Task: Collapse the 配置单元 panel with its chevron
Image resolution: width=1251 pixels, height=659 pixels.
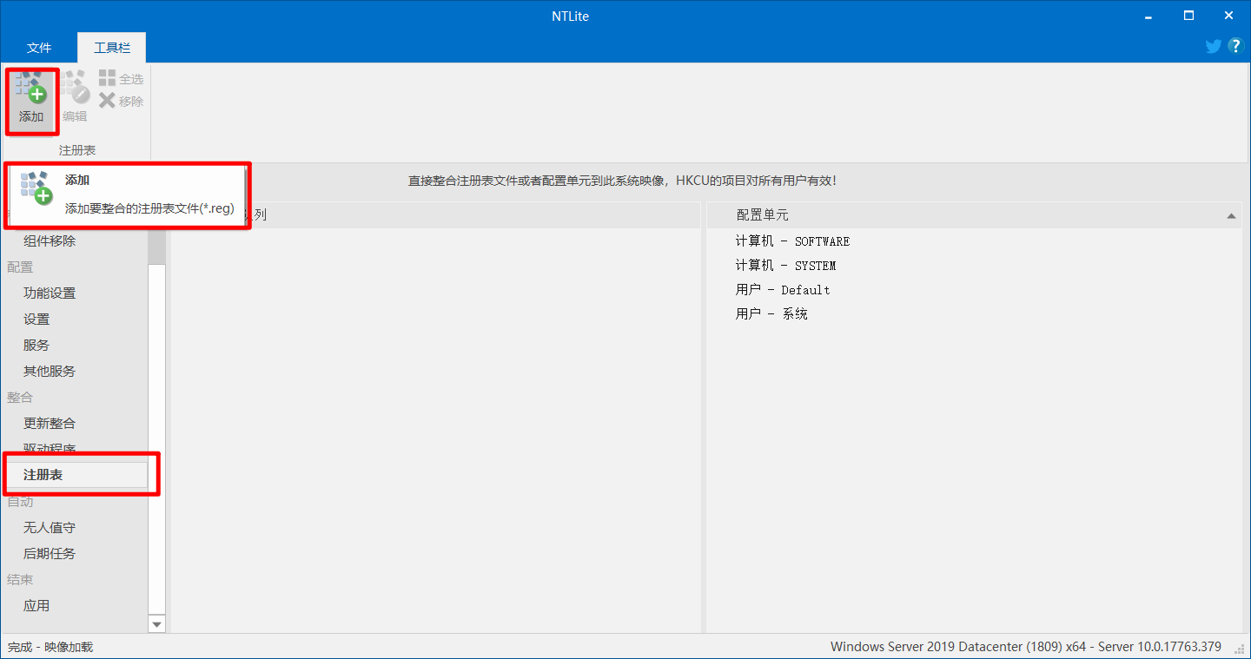Action: pos(1232,215)
